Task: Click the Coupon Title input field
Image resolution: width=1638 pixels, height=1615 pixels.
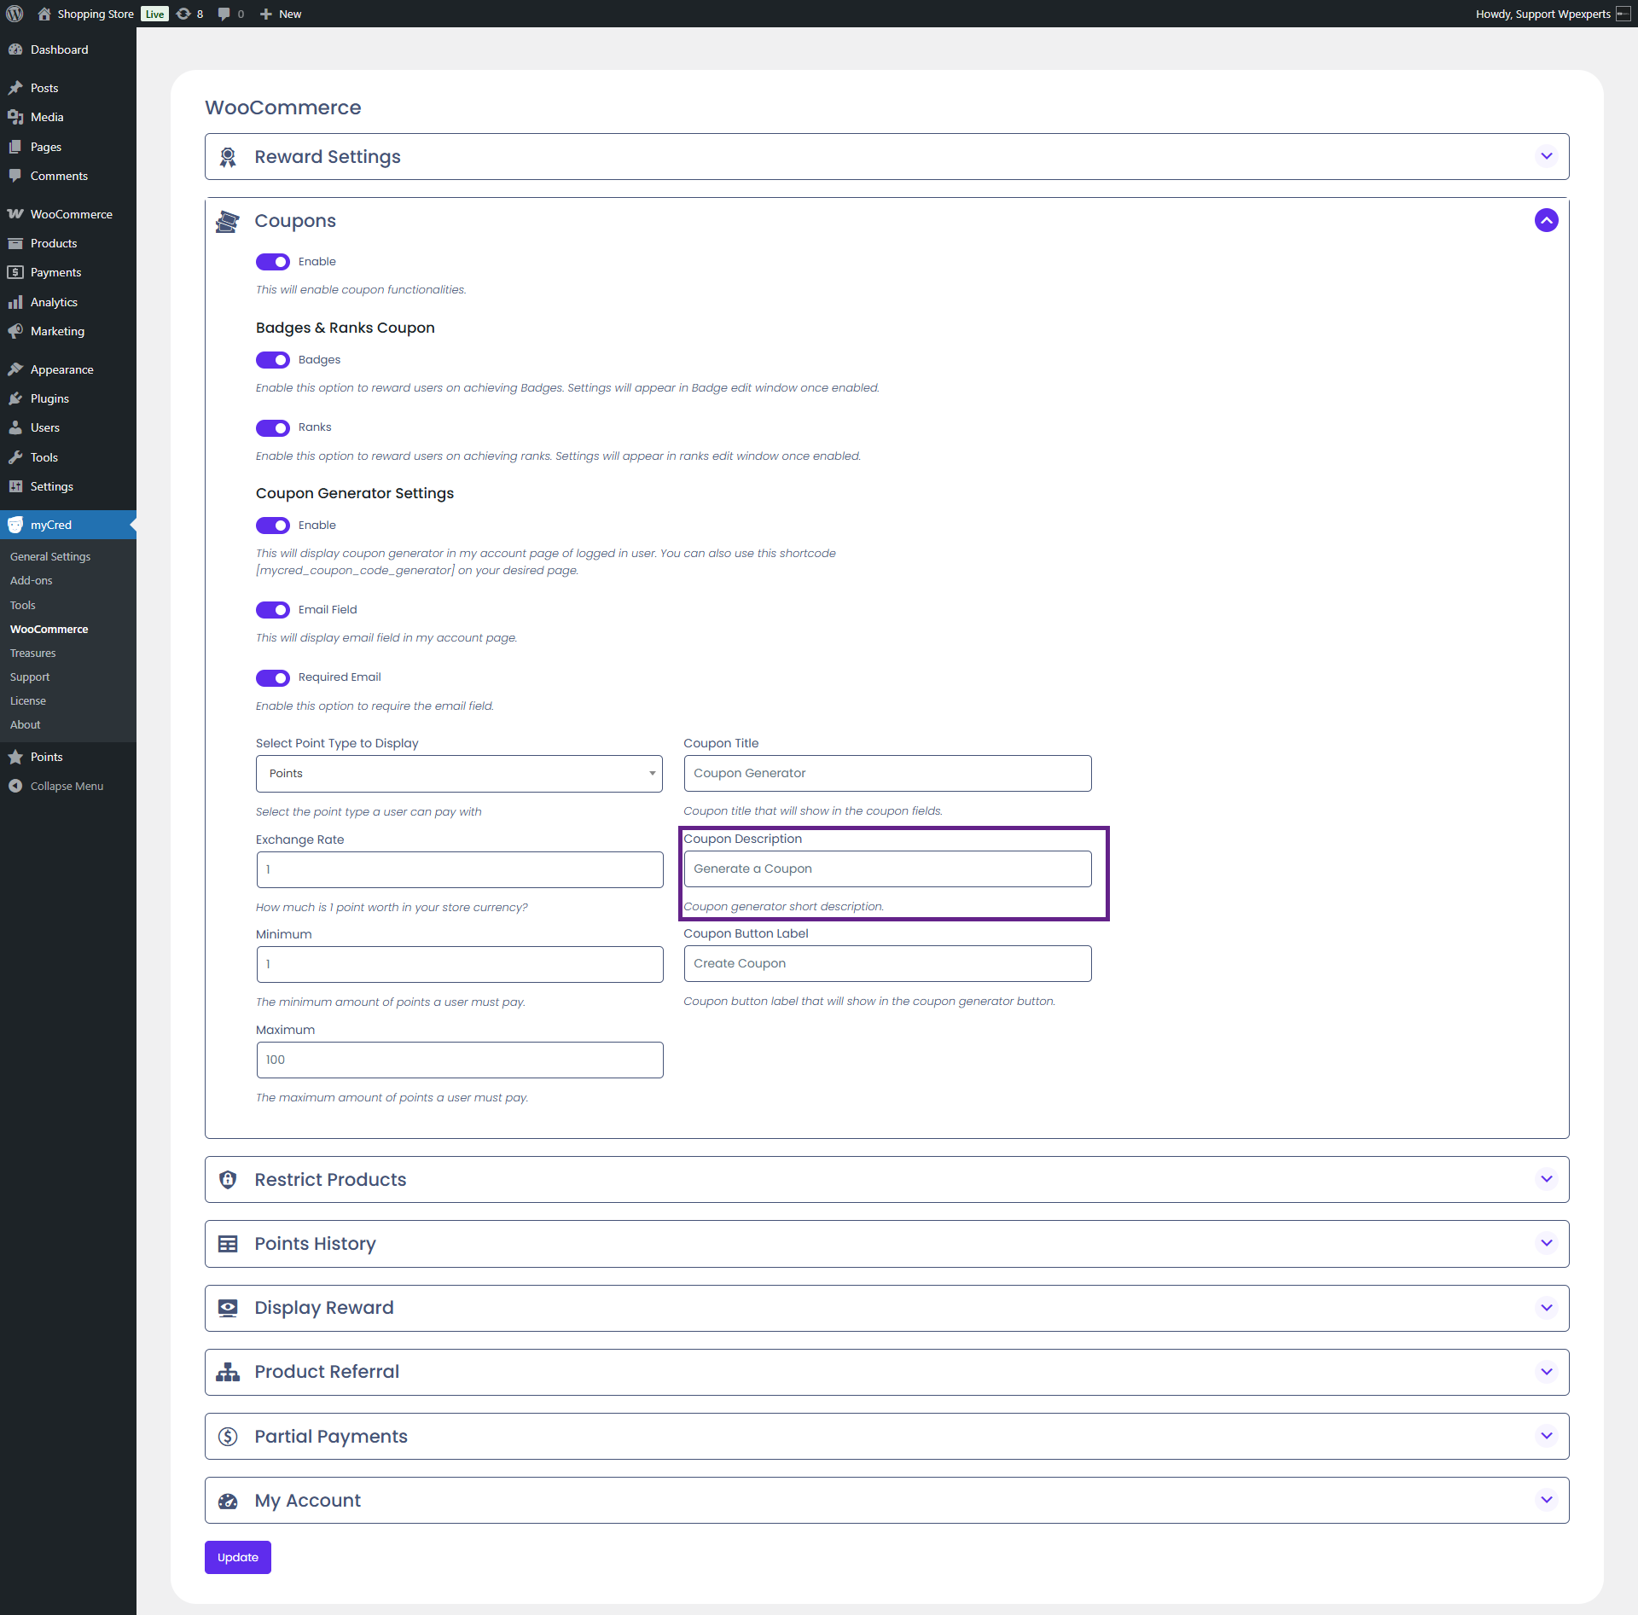Action: (x=887, y=773)
